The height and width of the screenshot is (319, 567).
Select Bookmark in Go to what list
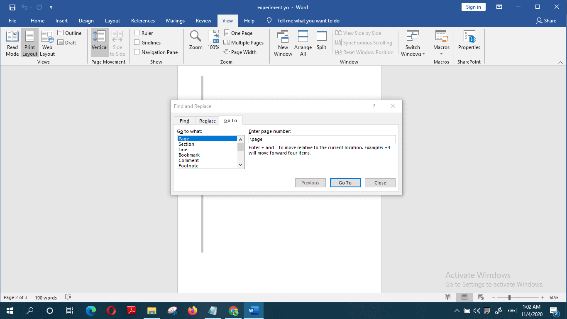(x=207, y=155)
